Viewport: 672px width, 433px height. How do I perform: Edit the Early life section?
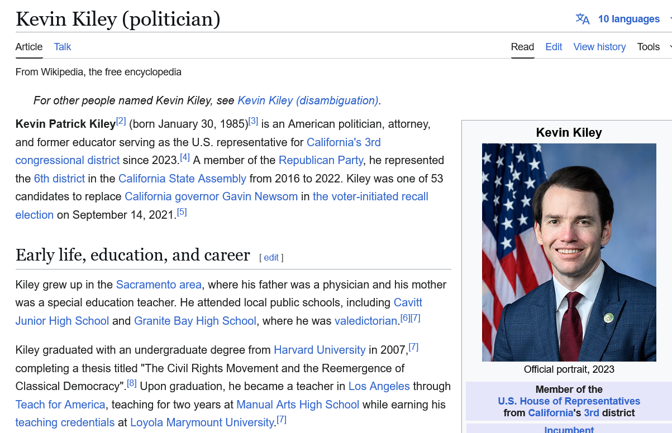click(x=271, y=257)
